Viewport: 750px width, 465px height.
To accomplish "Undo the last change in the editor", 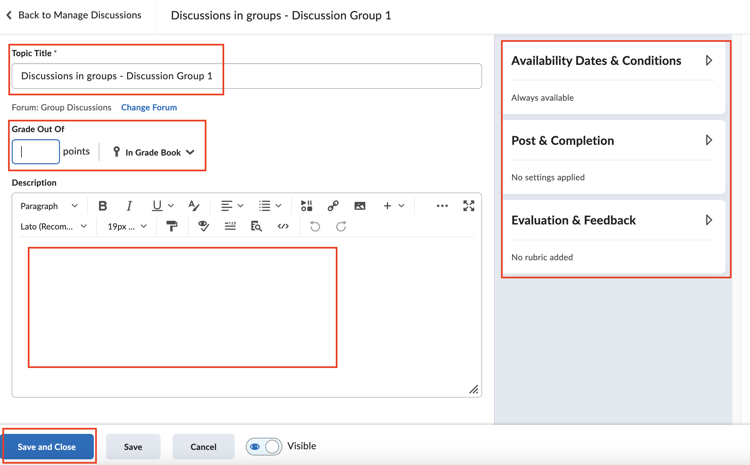I will pyautogui.click(x=314, y=226).
